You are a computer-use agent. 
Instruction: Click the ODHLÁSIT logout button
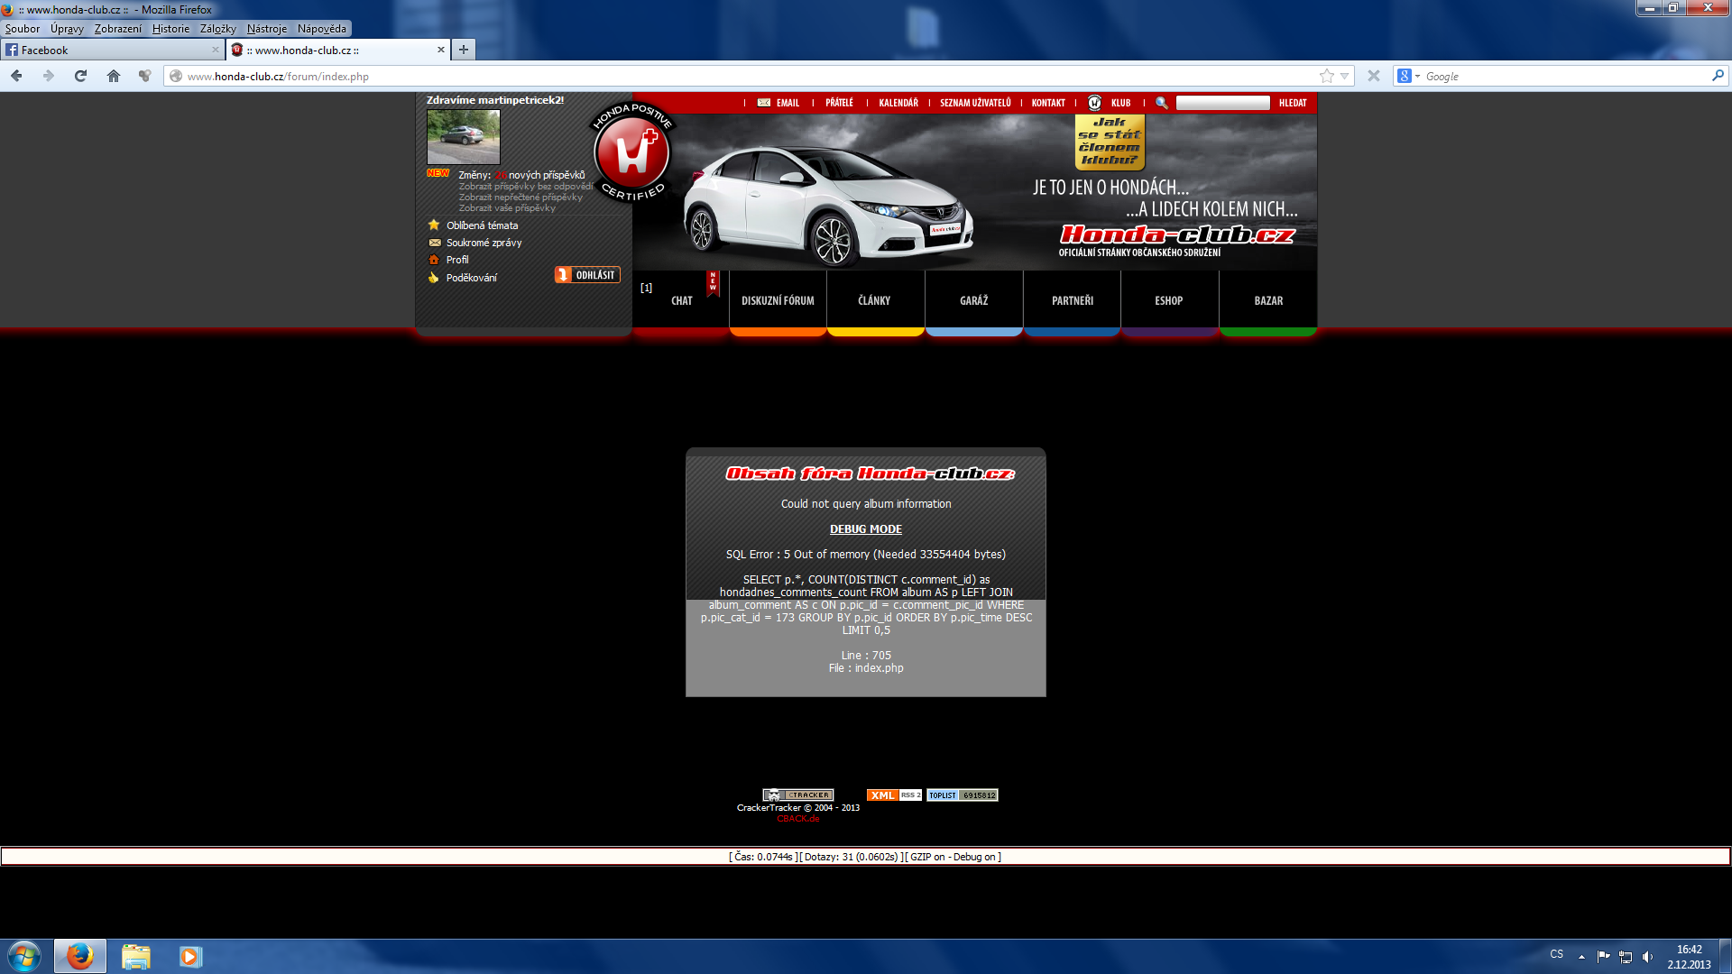click(587, 275)
